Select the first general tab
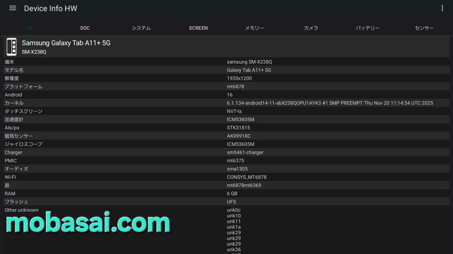The width and height of the screenshot is (453, 254). (x=28, y=28)
